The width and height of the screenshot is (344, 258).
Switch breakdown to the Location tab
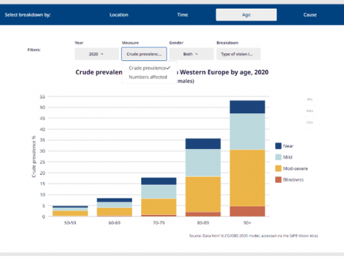pyautogui.click(x=119, y=15)
